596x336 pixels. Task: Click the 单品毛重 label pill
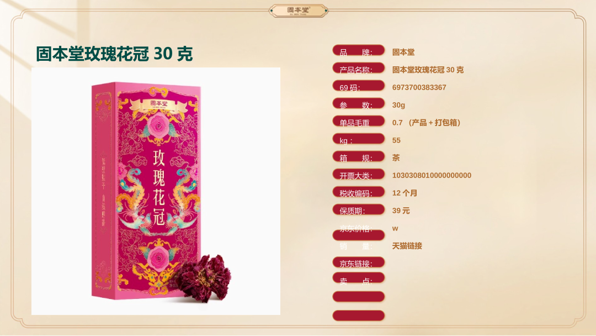tap(359, 121)
